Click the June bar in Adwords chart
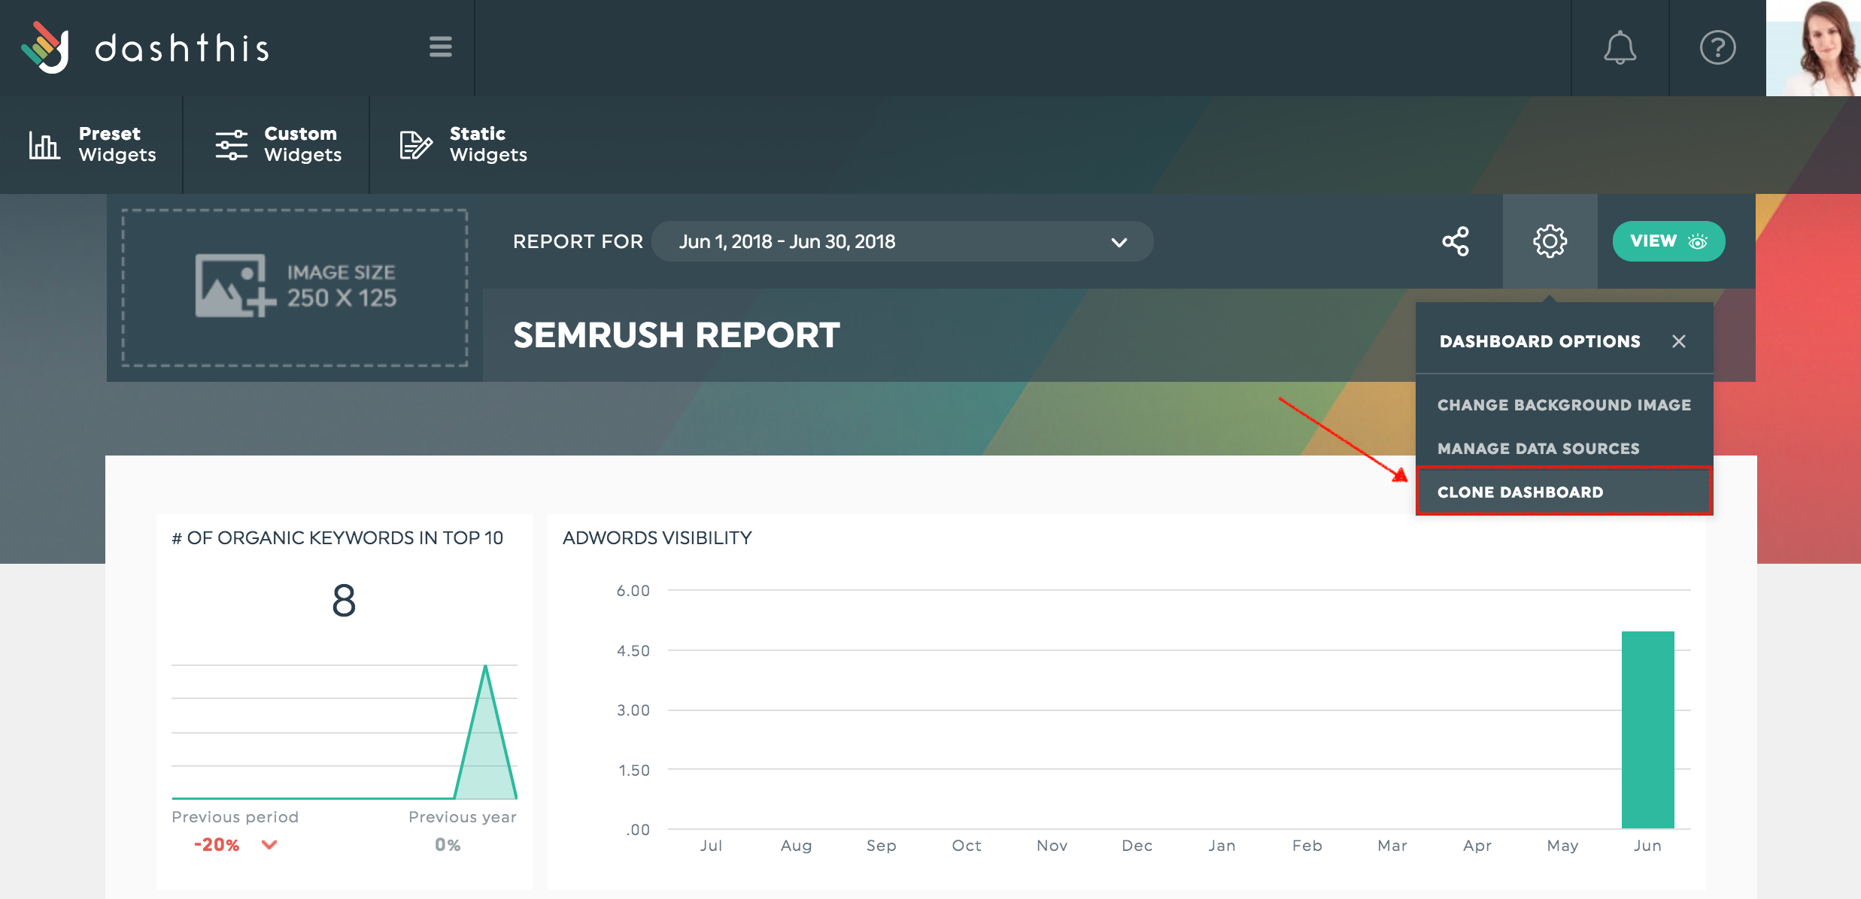 click(x=1647, y=730)
